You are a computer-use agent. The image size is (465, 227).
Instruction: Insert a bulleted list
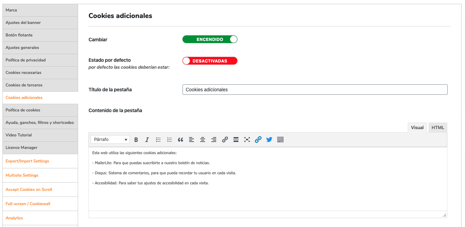(x=158, y=140)
